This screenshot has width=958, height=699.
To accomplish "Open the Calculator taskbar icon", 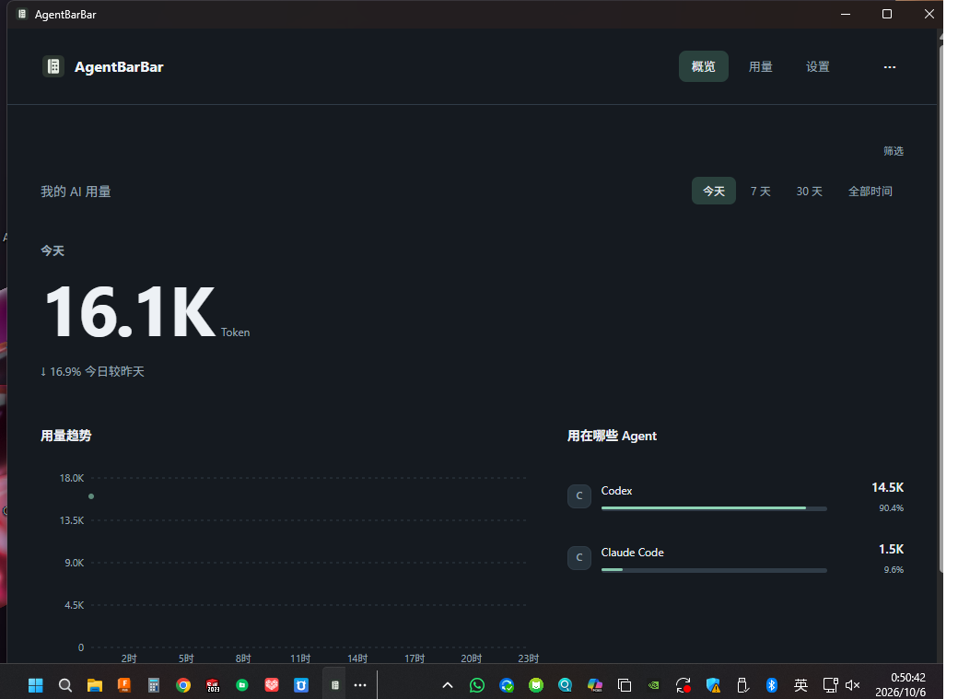I will pyautogui.click(x=153, y=685).
